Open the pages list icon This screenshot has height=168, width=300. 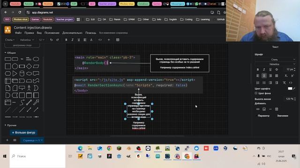click(15, 140)
